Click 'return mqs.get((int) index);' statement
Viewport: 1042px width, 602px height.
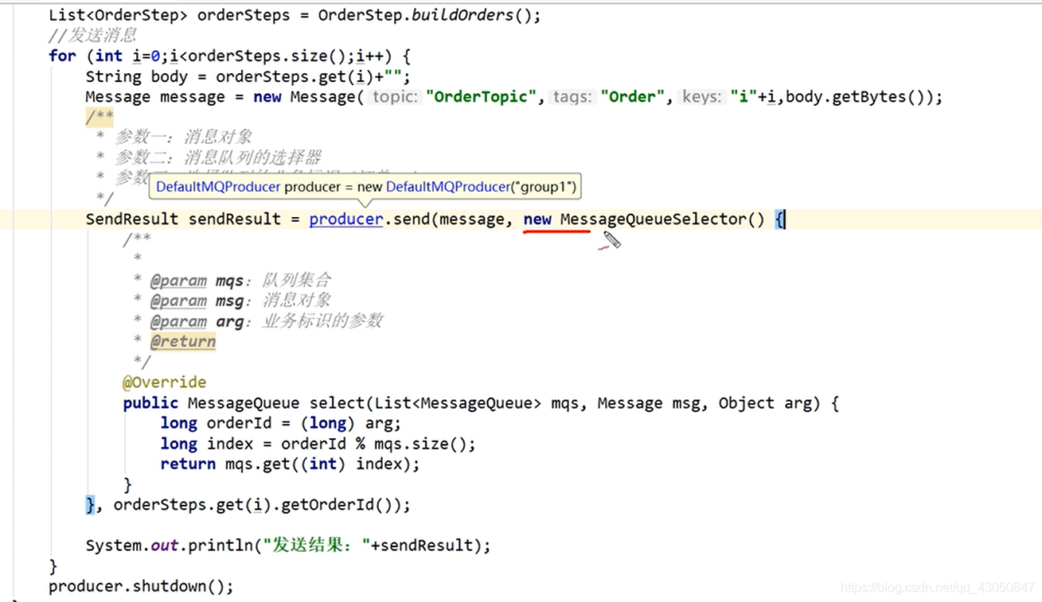(x=290, y=464)
